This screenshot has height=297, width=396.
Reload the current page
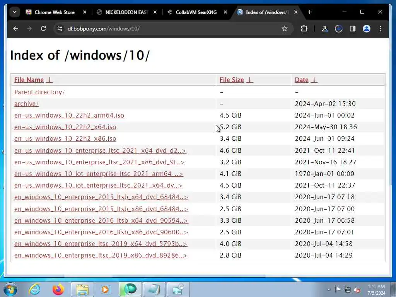point(43,29)
